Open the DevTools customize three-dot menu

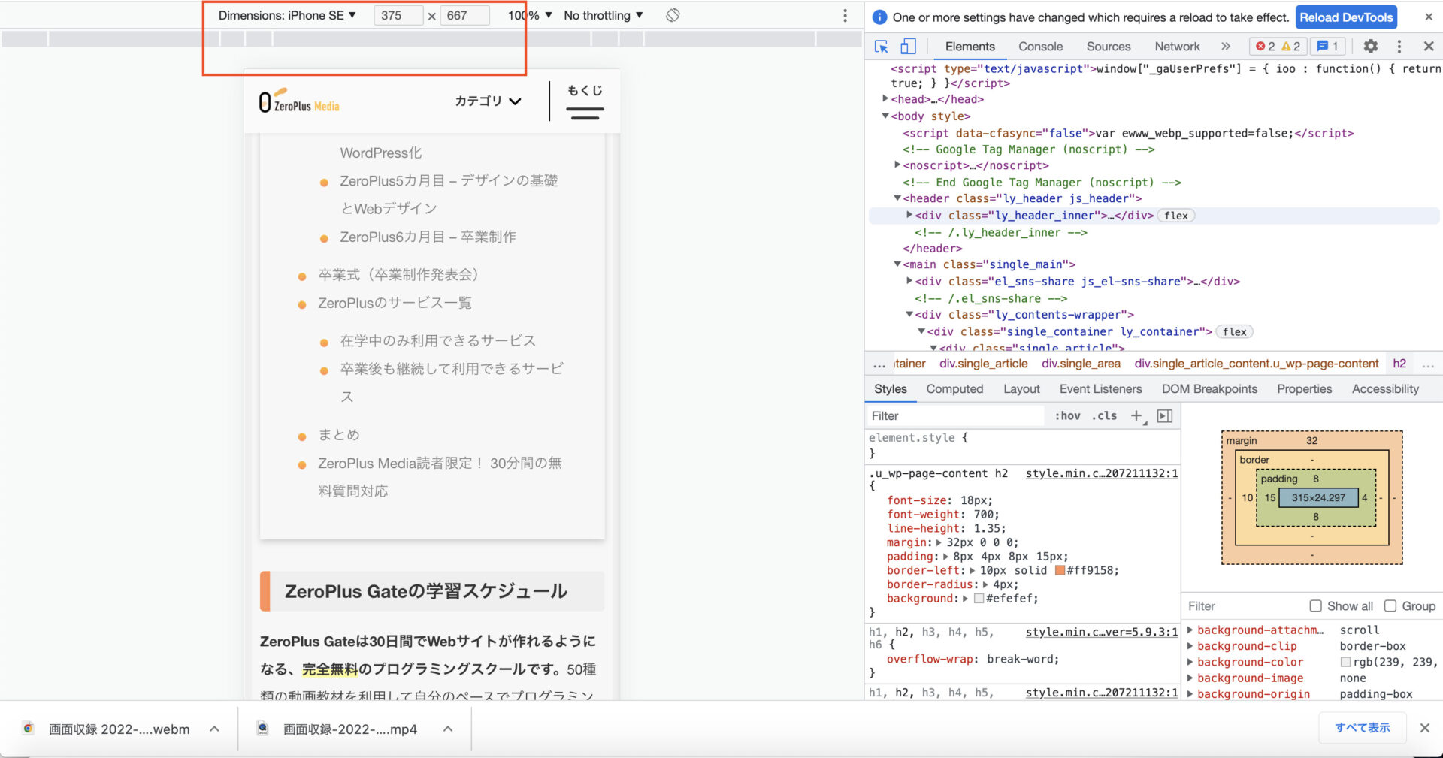click(1399, 47)
